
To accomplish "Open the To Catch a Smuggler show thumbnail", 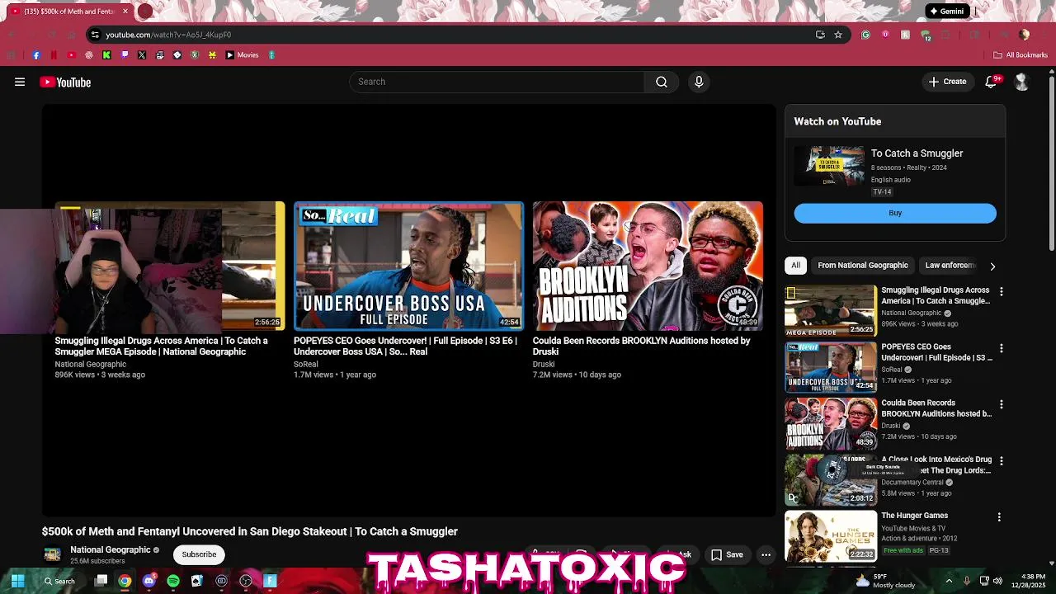I will (829, 167).
